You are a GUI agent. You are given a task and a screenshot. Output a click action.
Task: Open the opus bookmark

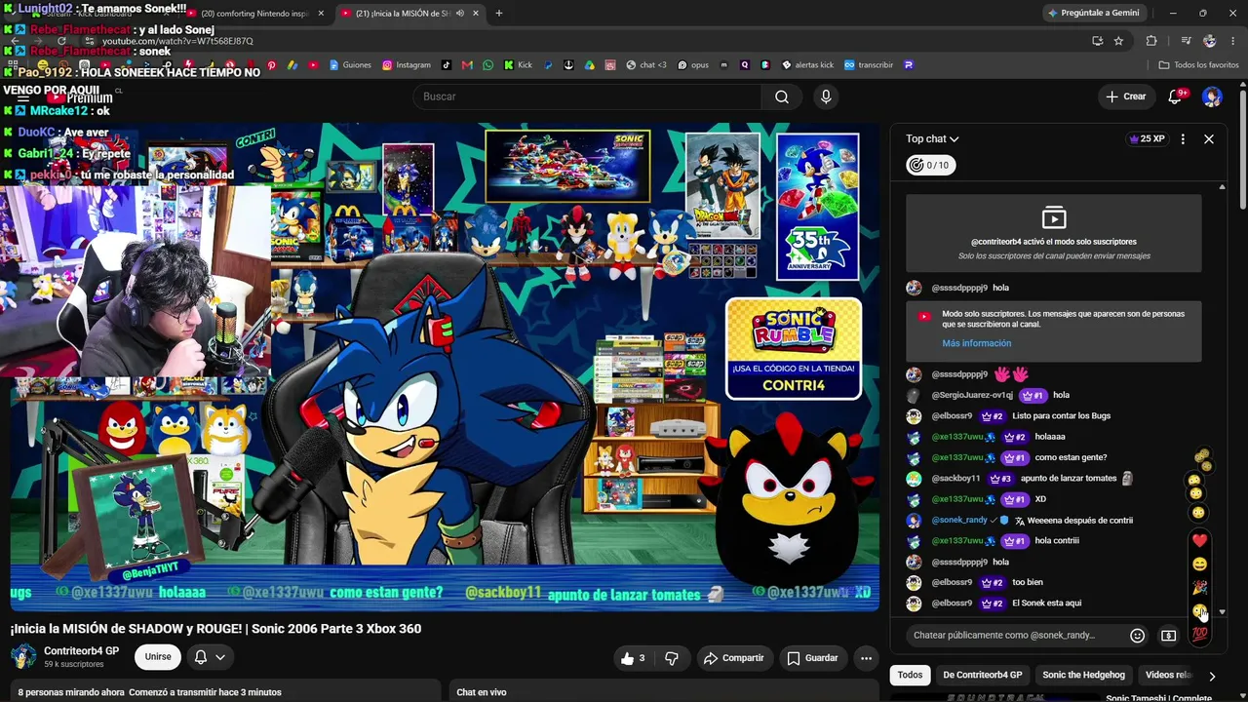click(x=693, y=65)
